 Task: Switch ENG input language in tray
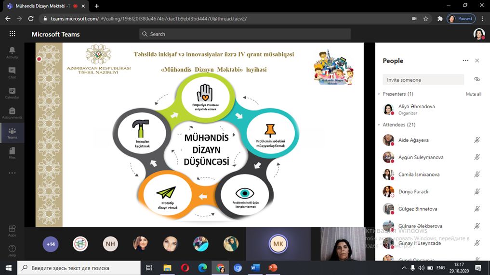[441, 268]
